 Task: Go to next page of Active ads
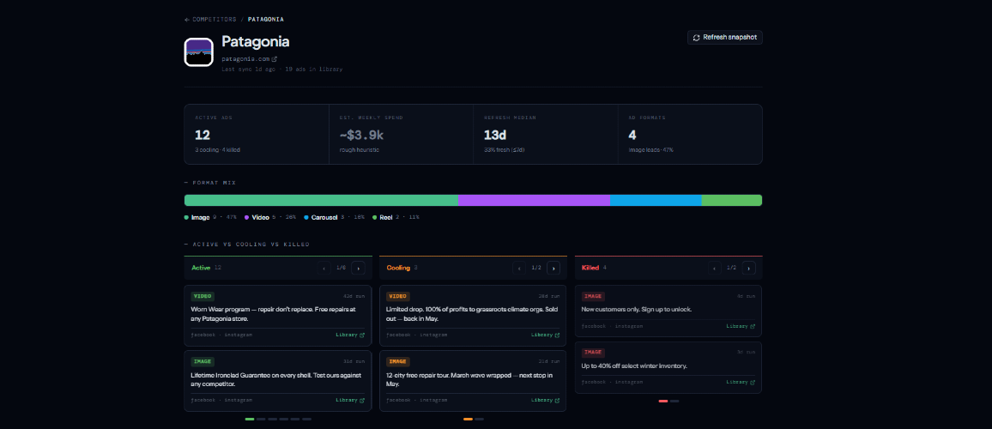point(358,269)
